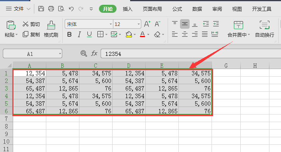Open 开发工具 tab
The width and height of the screenshot is (281, 152).
262,9
